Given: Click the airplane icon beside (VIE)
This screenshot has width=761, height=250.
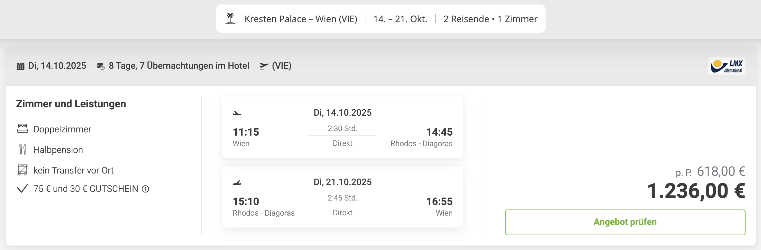Looking at the screenshot, I should click(264, 66).
